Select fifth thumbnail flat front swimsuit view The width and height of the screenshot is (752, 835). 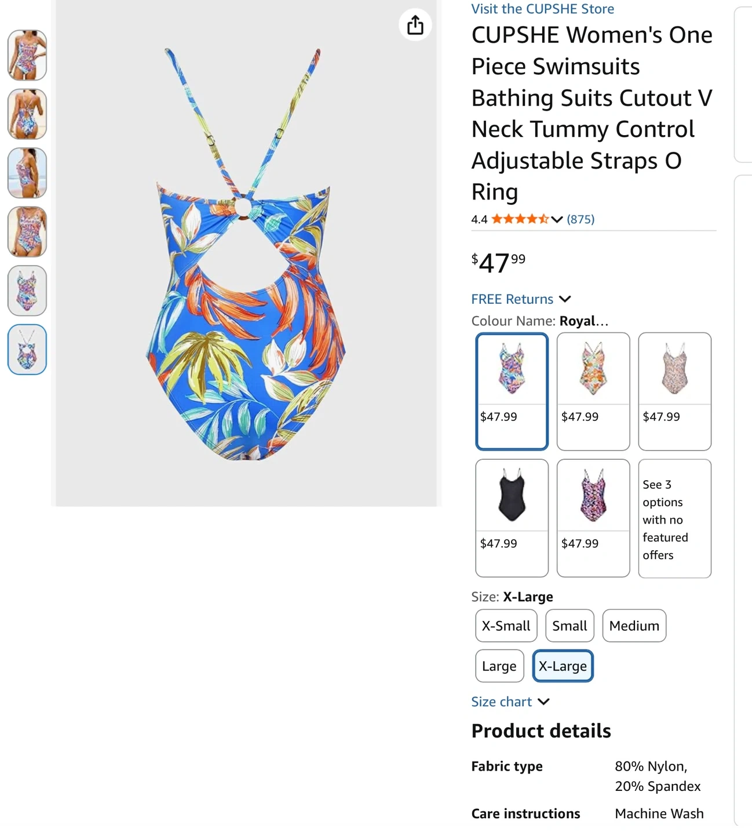tap(27, 291)
